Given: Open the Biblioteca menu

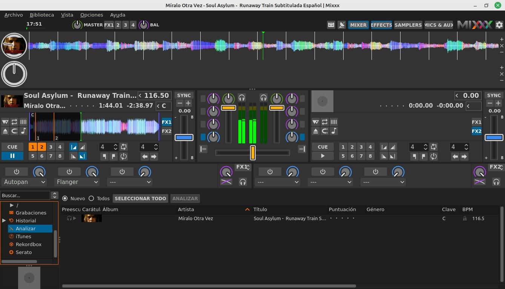Looking at the screenshot, I should (41, 15).
